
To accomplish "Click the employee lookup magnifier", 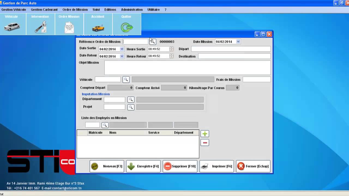I will coord(105,125).
